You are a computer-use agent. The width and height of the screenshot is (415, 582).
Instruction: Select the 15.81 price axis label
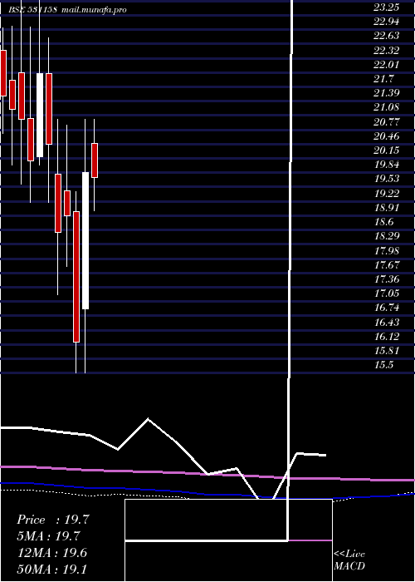386,351
